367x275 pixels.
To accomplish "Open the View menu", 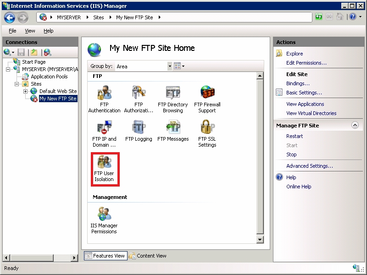I will [x=30, y=31].
